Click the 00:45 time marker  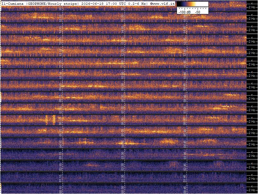(x=185, y=190)
